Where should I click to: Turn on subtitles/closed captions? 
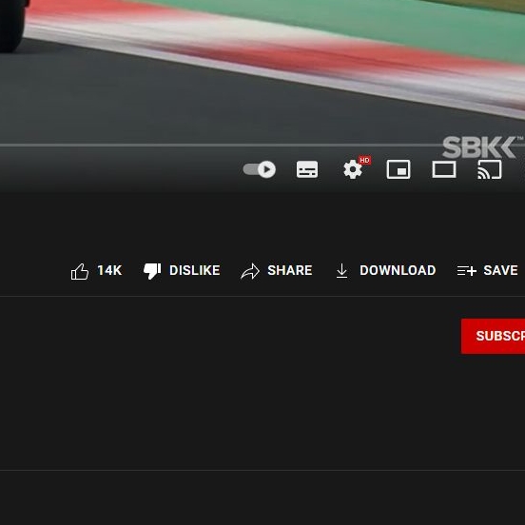point(307,169)
